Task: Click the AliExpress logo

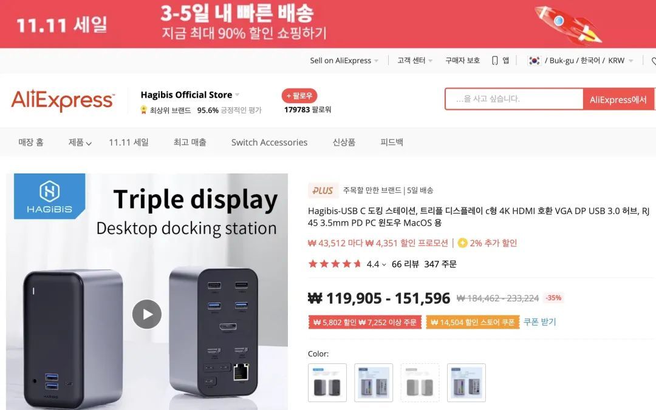Action: click(x=63, y=100)
